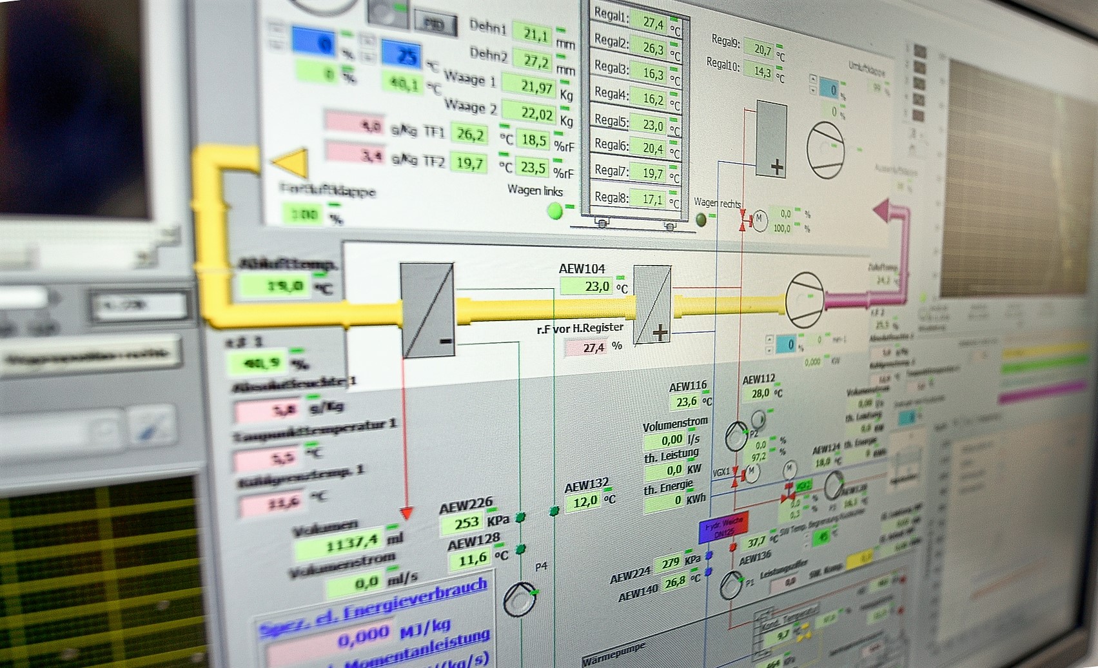The height and width of the screenshot is (668, 1098).
Task: Click the Volumen 1137,4 ml value
Action: click(x=339, y=545)
